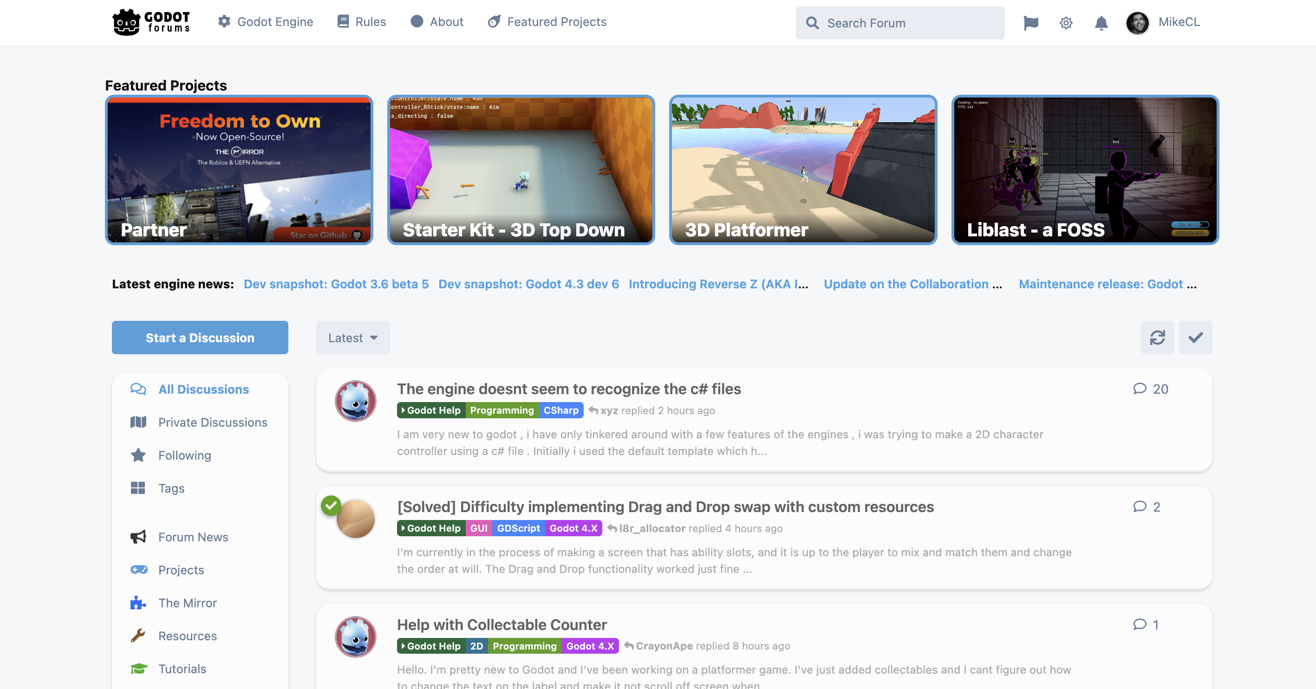Viewport: 1316px width, 689px height.
Task: Click the Private Discussions map icon
Action: point(138,422)
